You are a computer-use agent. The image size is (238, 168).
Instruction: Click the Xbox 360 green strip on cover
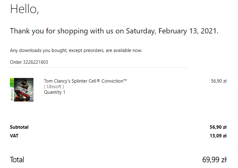[12, 90]
